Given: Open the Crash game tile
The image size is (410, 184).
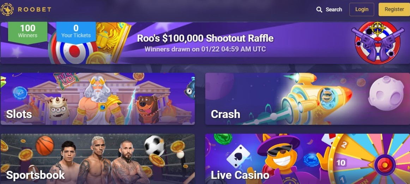Looking at the screenshot, I should click(308, 99).
